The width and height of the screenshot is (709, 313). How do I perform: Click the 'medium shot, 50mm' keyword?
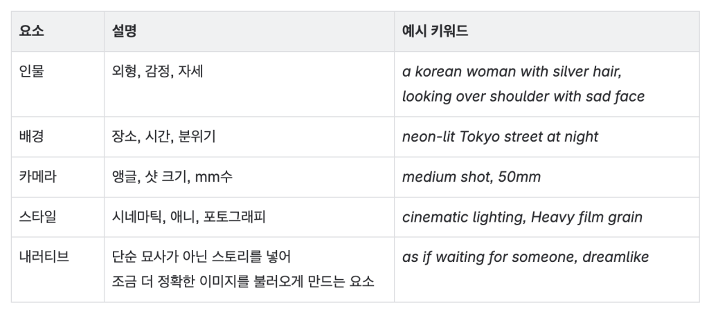coord(471,176)
